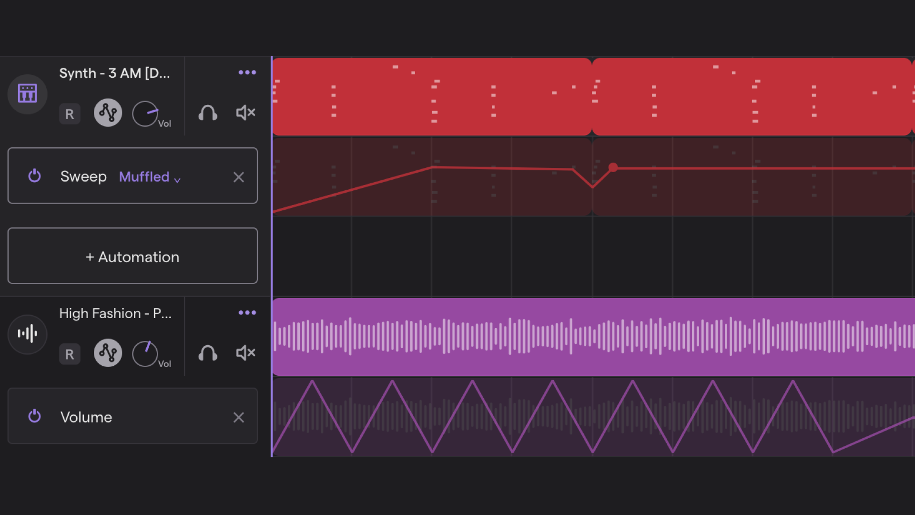Viewport: 915px width, 515px height.
Task: Open the High Fashion track options menu
Action: coord(247,313)
